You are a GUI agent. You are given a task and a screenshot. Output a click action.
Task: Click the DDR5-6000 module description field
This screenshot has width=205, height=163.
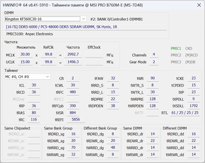tap(86, 27)
